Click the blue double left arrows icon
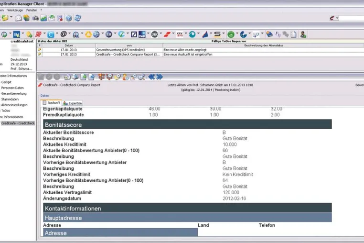The width and height of the screenshot is (364, 243). coord(151,77)
